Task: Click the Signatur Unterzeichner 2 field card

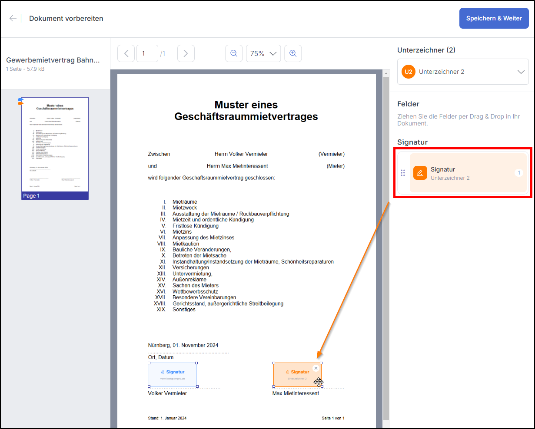Action: [468, 173]
